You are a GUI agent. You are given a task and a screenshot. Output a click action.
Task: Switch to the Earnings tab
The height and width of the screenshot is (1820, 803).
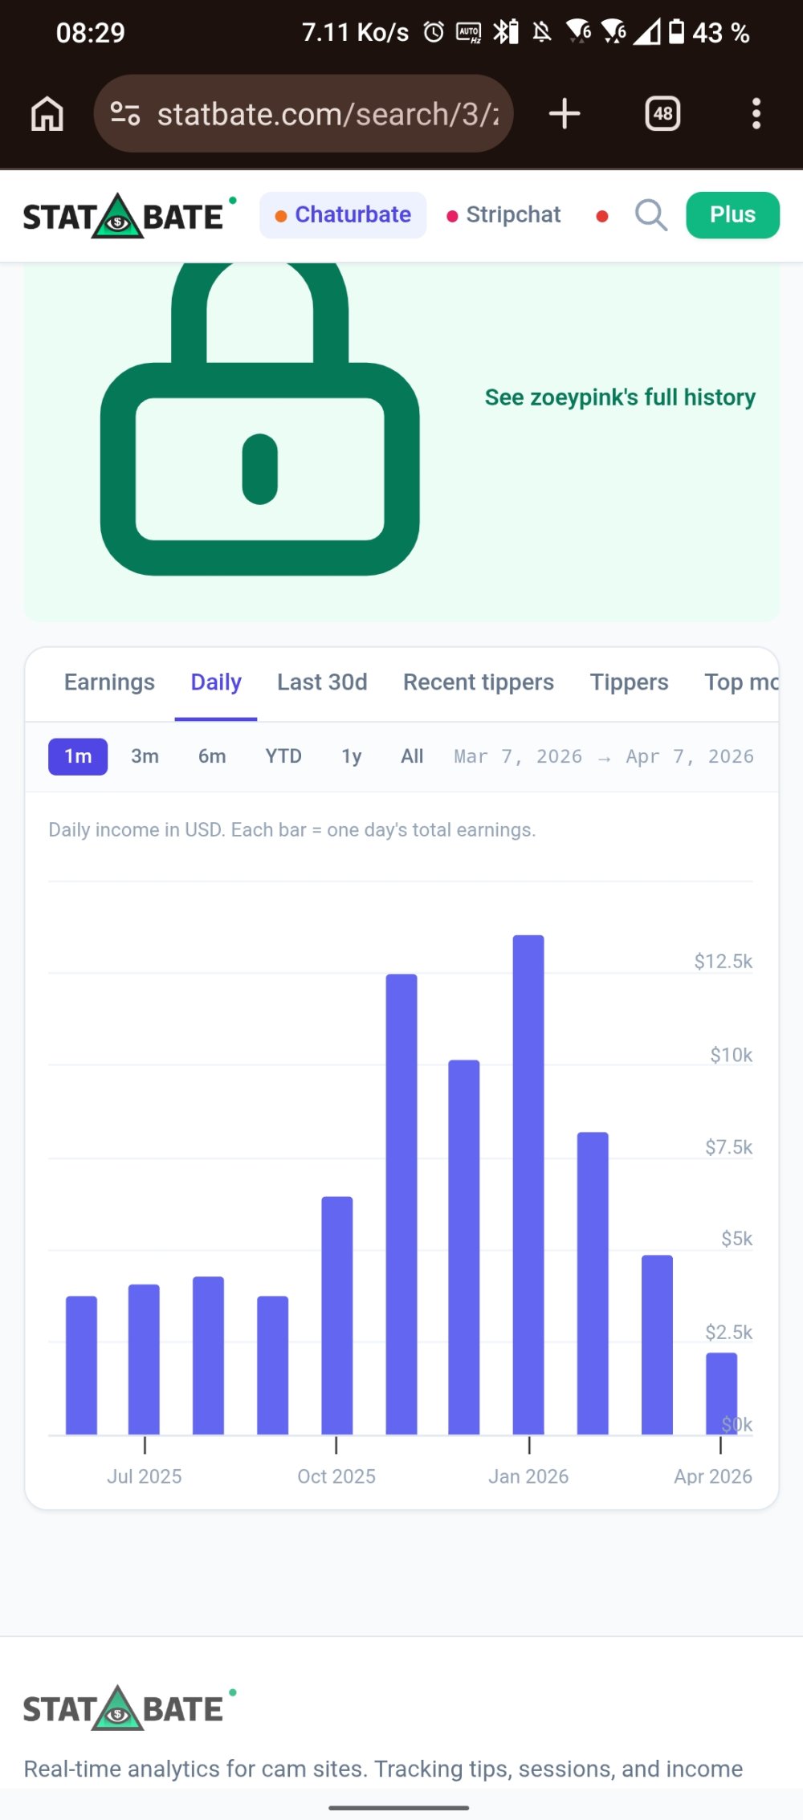[x=109, y=682]
